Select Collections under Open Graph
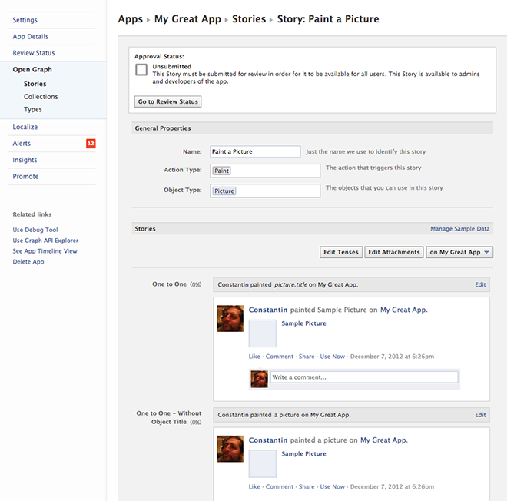Image resolution: width=514 pixels, height=501 pixels. click(41, 97)
